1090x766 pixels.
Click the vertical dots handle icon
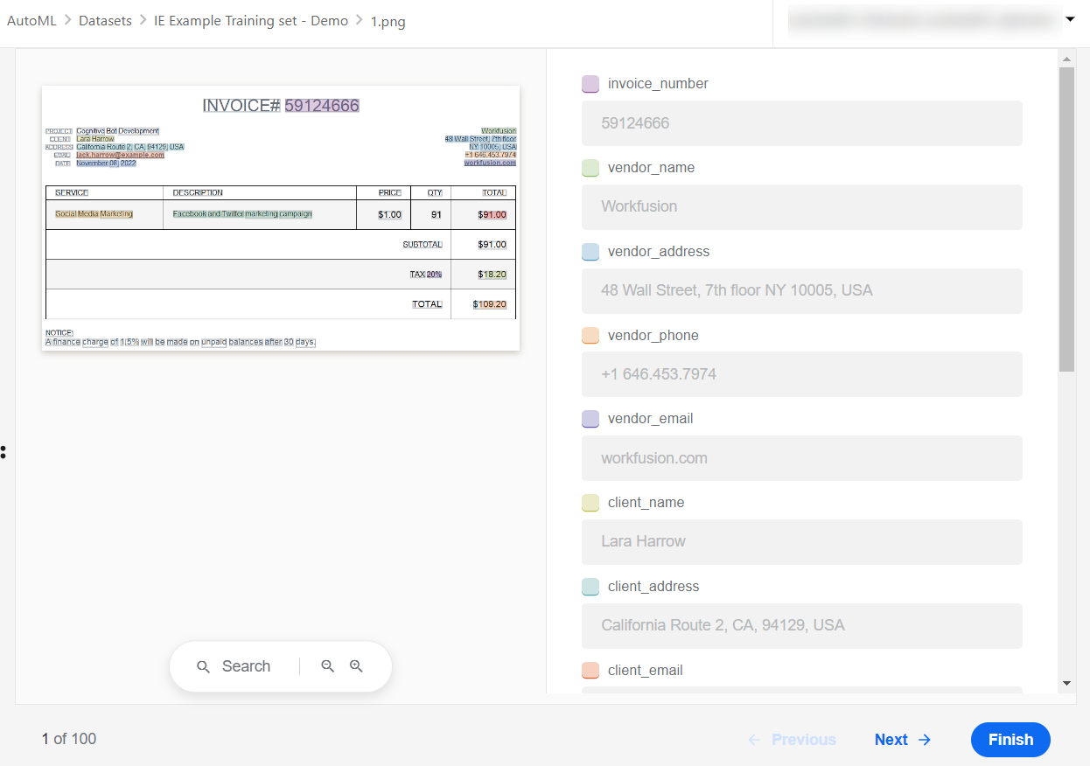pos(3,451)
